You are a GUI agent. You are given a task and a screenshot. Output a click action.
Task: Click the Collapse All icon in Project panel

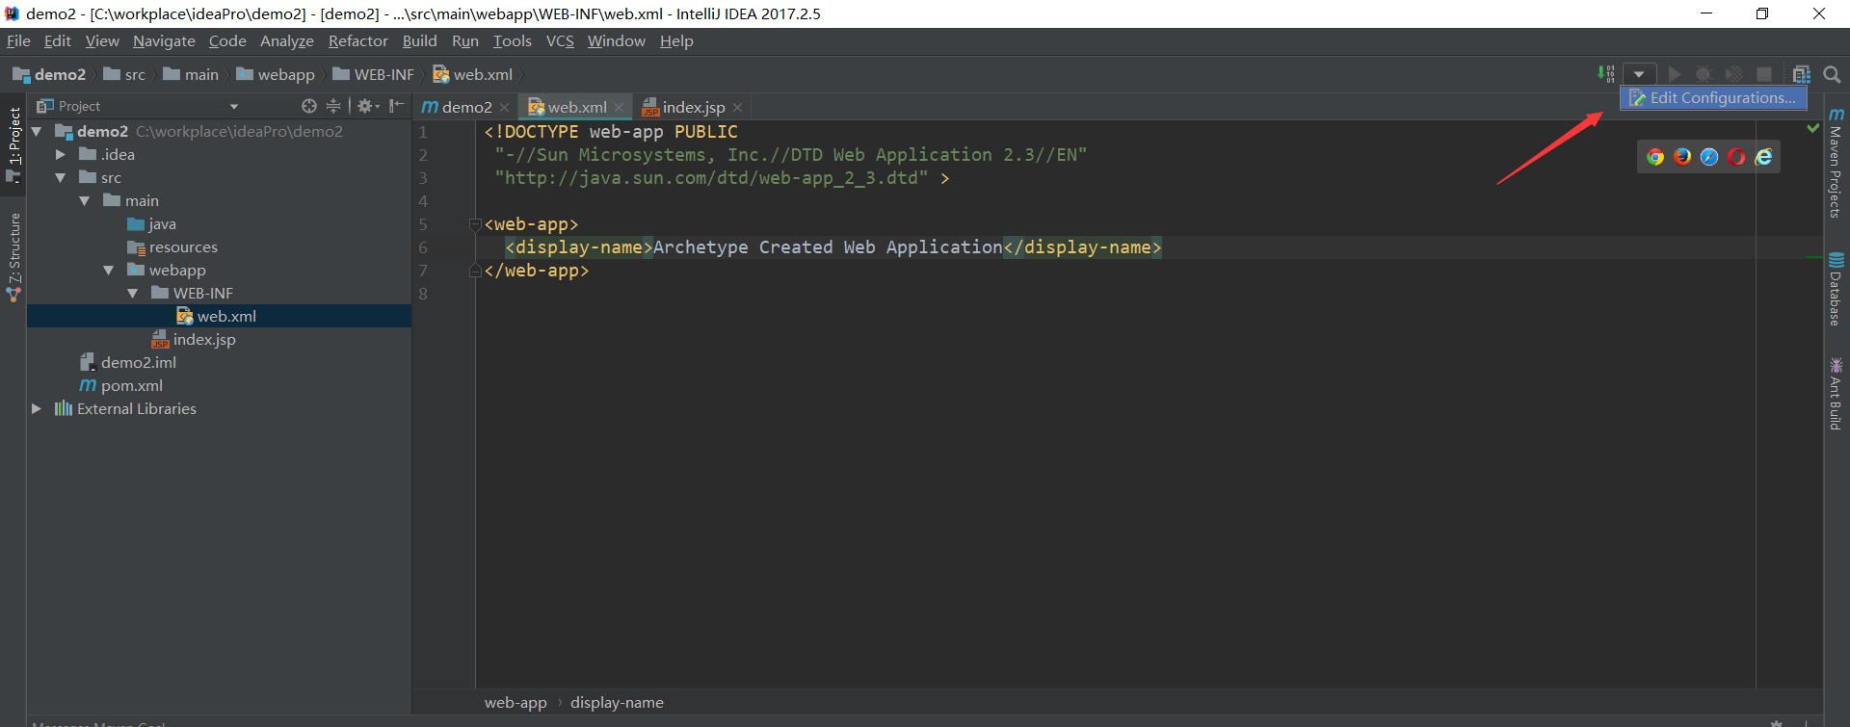(333, 106)
